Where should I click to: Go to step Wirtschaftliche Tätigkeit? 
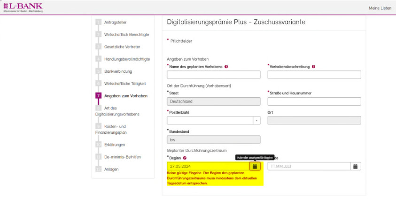click(125, 84)
